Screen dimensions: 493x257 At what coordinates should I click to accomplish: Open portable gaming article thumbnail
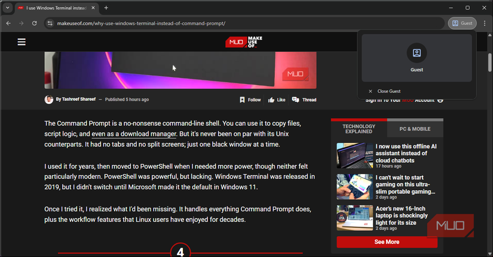[354, 187]
